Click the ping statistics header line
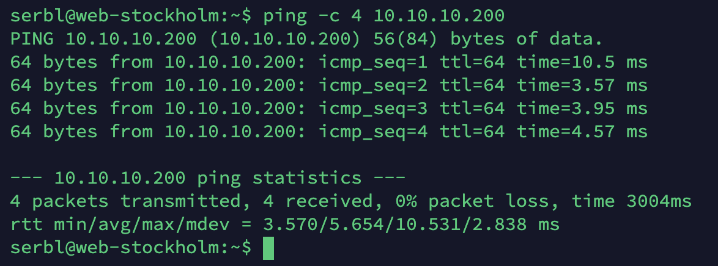This screenshot has height=266, width=718. tap(208, 178)
